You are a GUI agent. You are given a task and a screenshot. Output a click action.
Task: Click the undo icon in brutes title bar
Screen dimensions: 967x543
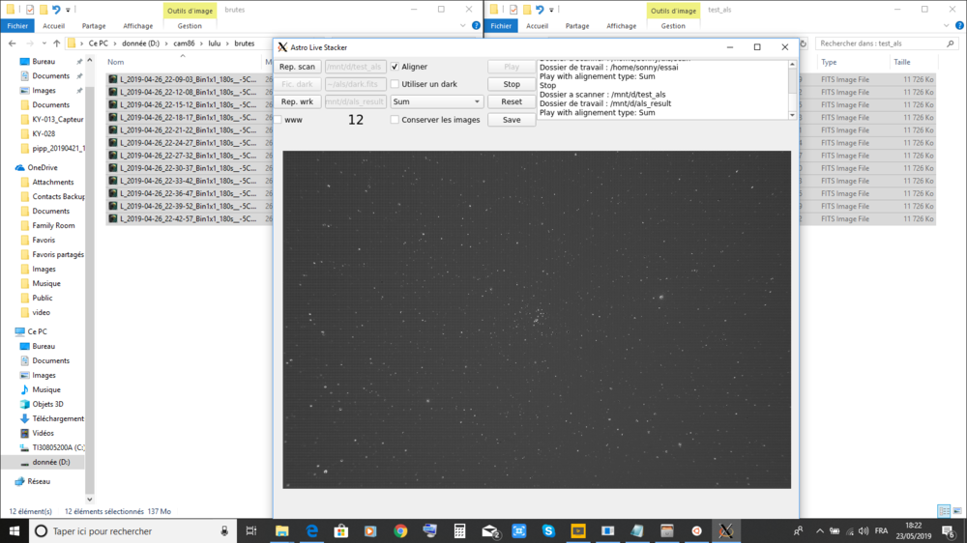pyautogui.click(x=56, y=10)
